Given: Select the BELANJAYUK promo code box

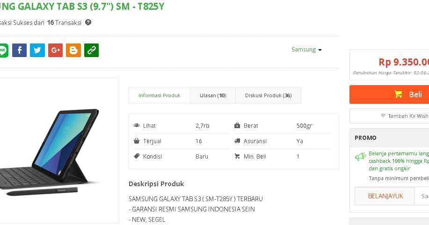Looking at the screenshot, I should pyautogui.click(x=385, y=196).
